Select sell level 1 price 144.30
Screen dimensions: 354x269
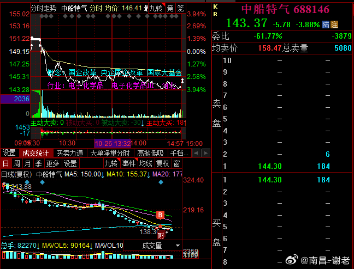coord(270,166)
